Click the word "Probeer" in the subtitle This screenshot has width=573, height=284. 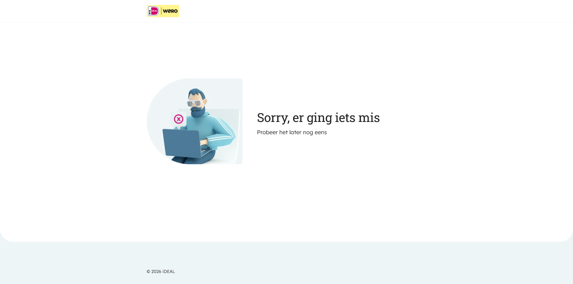pyautogui.click(x=267, y=132)
